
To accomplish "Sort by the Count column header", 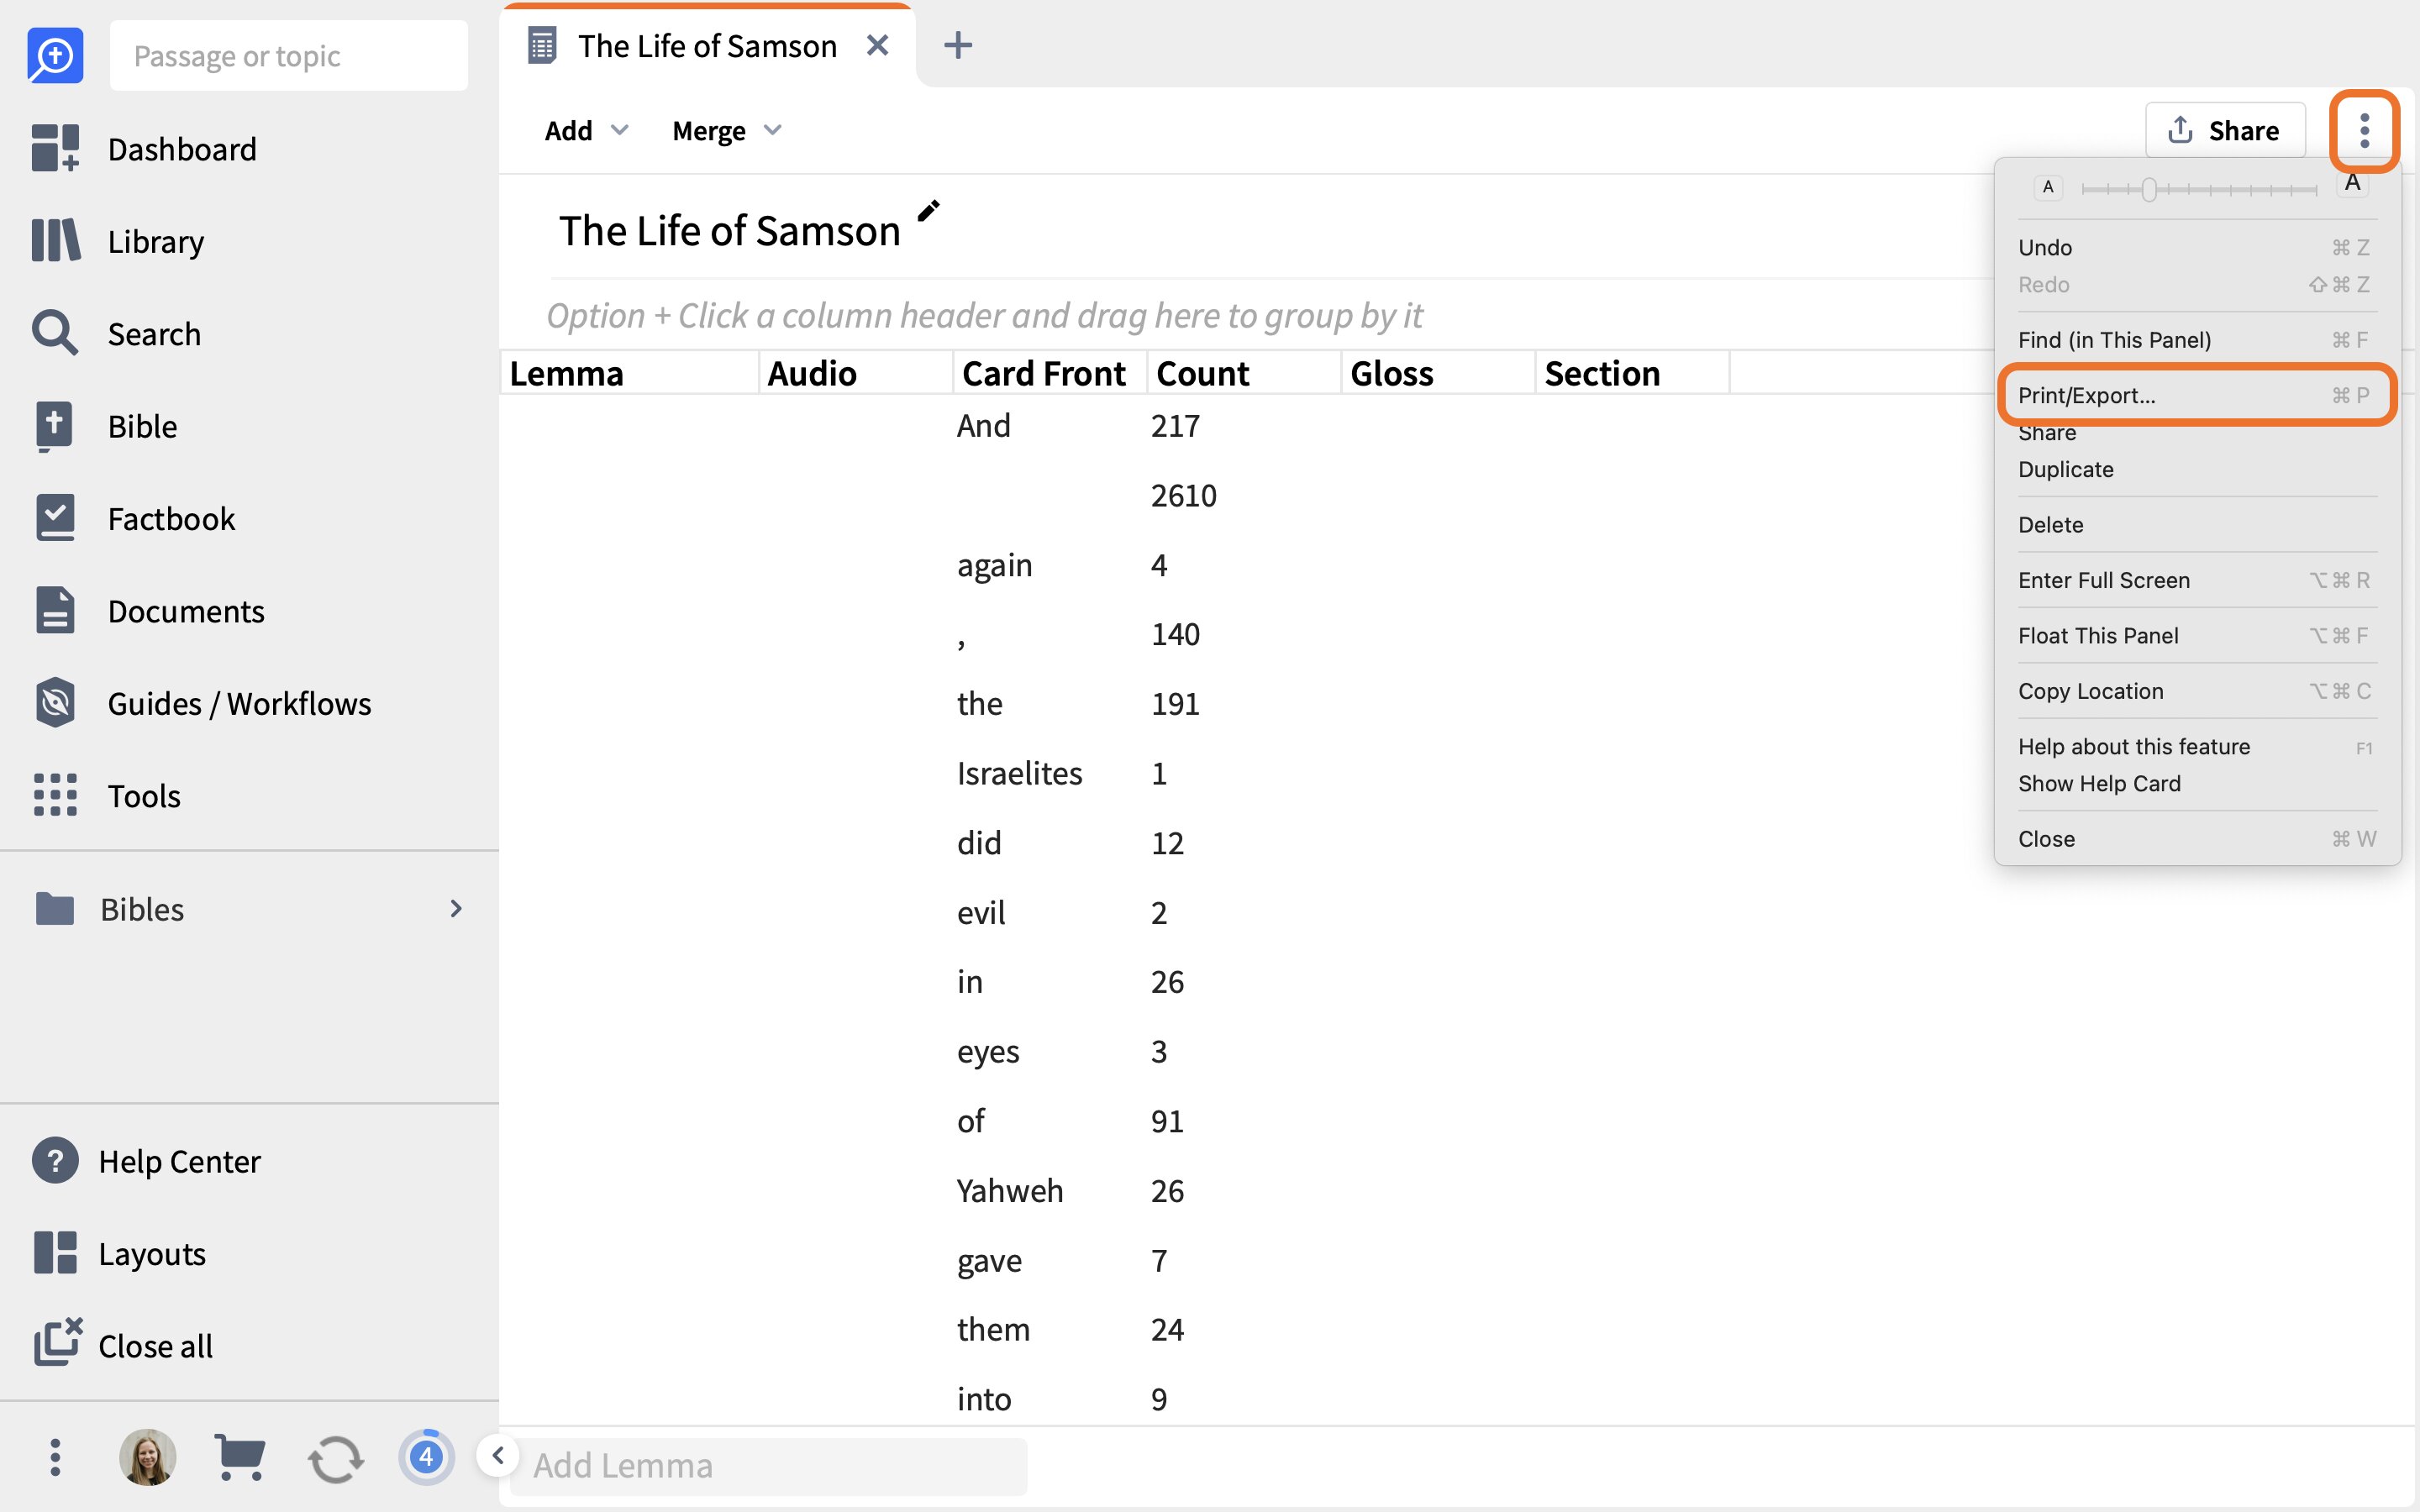I will (1242, 373).
